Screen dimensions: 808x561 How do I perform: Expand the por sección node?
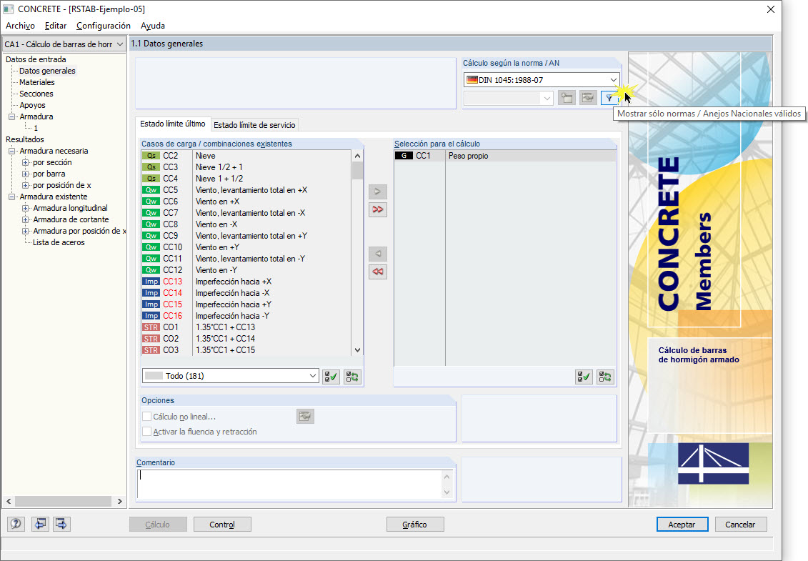click(x=25, y=162)
